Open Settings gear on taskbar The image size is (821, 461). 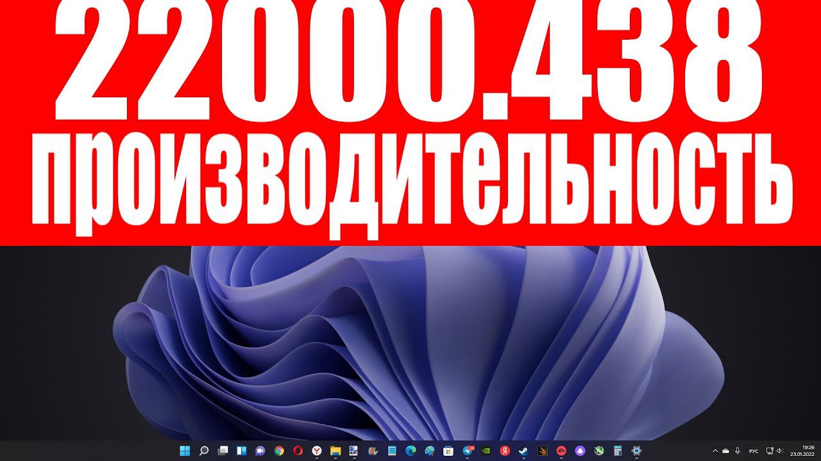click(636, 450)
